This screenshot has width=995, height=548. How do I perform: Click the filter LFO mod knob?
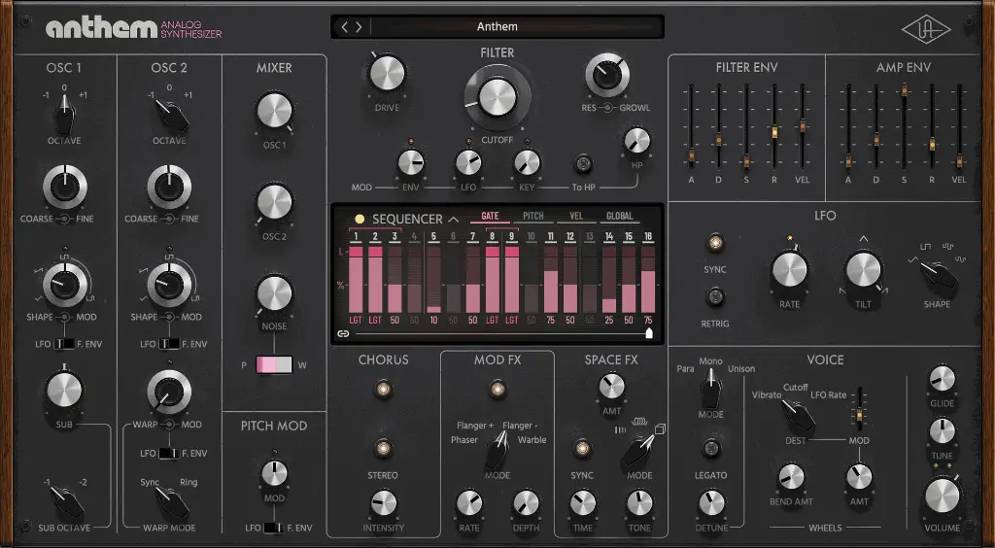click(468, 163)
